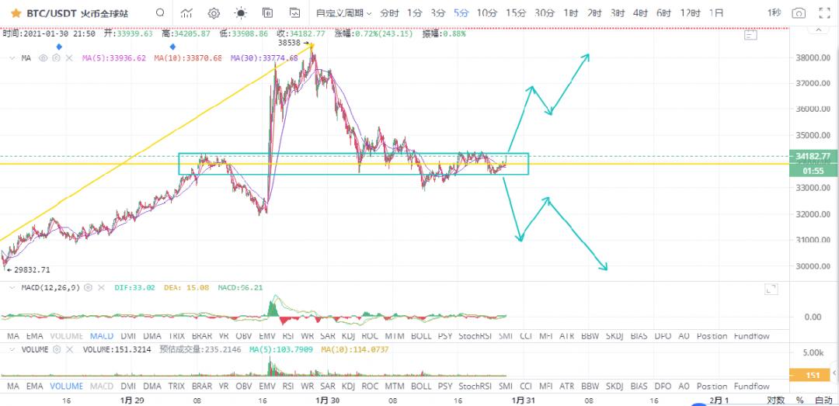Open settings for MACD(12,26,9) indicator
This screenshot has width=839, height=406.
89,288
